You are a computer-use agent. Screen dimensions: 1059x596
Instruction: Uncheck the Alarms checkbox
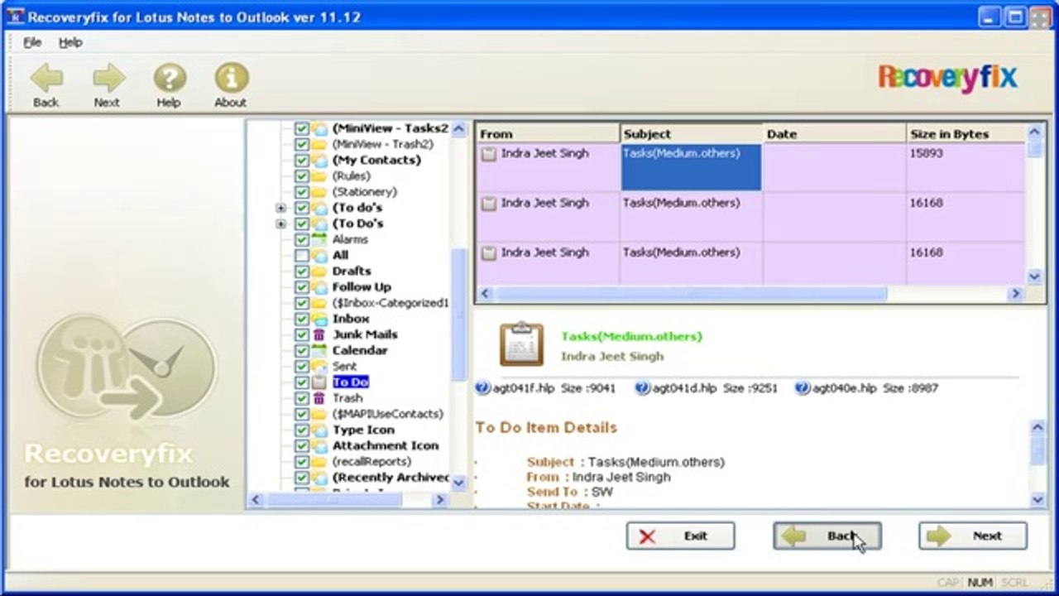tap(302, 239)
